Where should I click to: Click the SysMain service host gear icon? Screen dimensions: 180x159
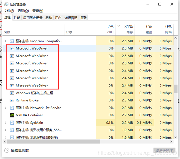click(x=12, y=123)
